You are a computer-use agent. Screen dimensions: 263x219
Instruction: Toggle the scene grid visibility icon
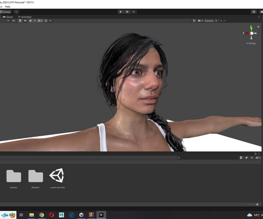[46, 21]
